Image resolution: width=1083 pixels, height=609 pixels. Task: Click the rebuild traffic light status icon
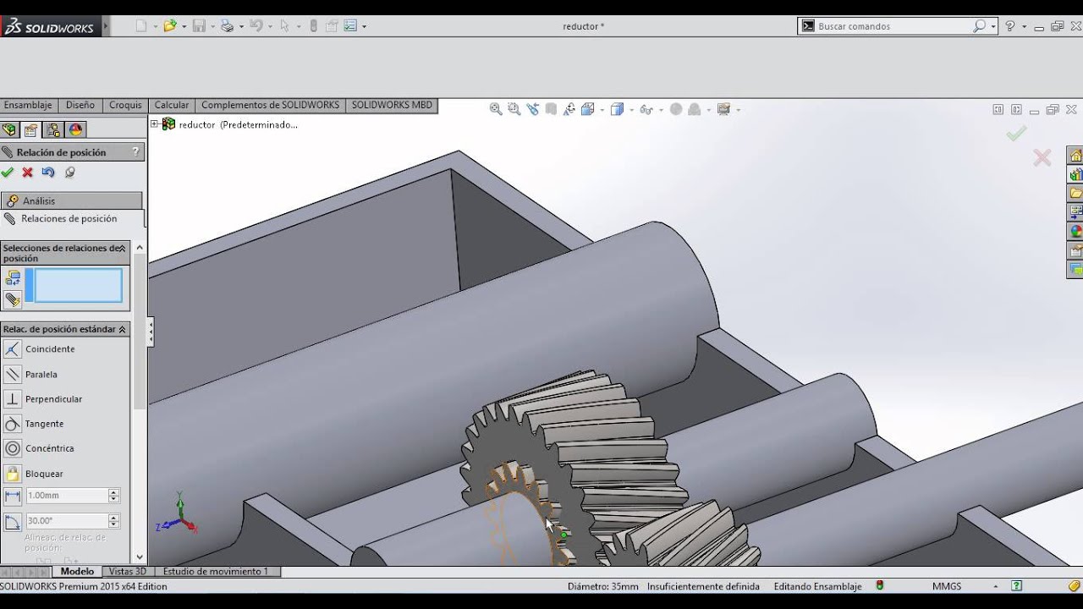[x=880, y=585]
